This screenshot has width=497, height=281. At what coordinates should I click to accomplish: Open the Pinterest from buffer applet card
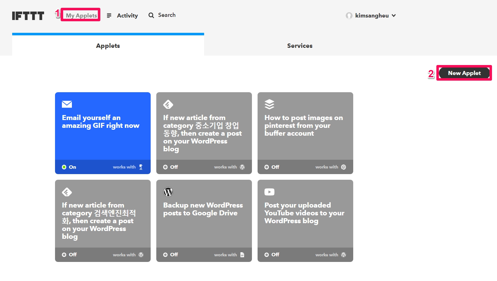[305, 131]
